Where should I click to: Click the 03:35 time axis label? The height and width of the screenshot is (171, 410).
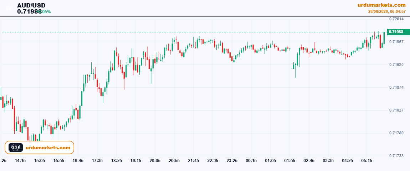328,161
